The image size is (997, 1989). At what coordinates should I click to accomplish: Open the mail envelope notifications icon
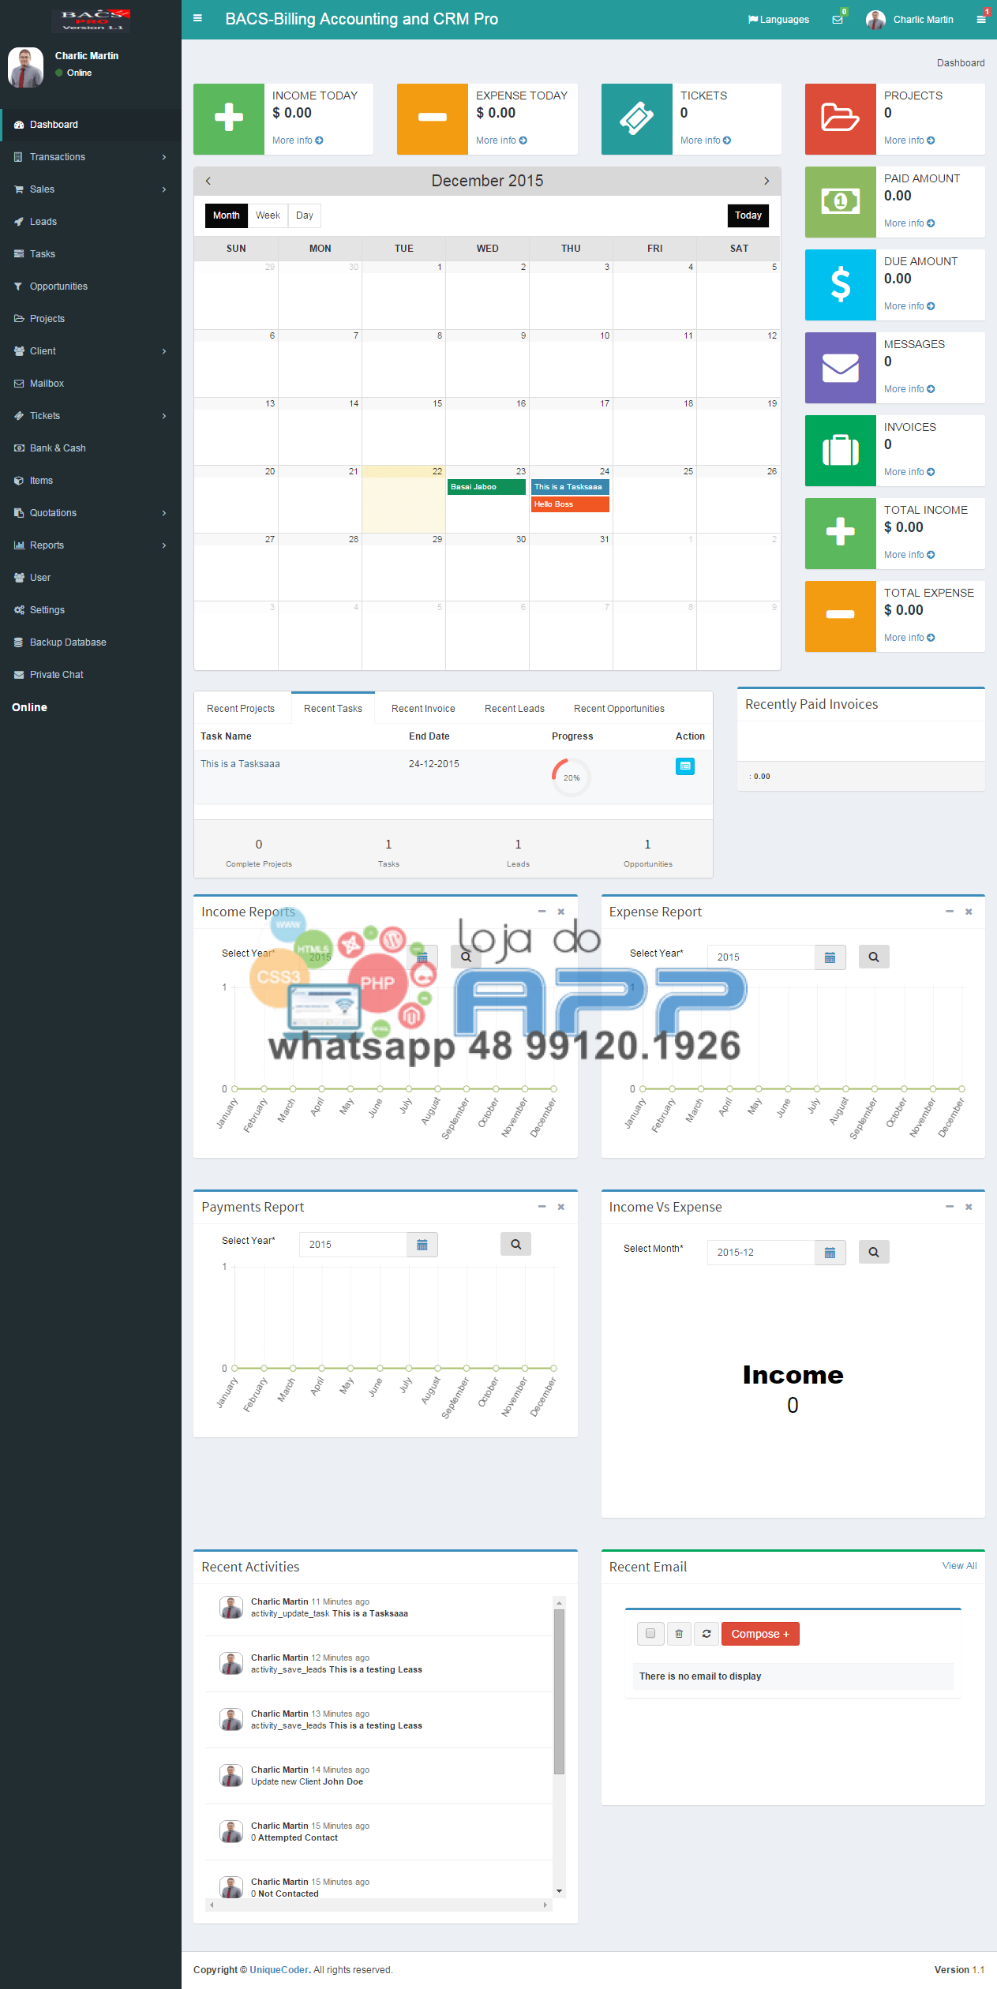[x=838, y=20]
